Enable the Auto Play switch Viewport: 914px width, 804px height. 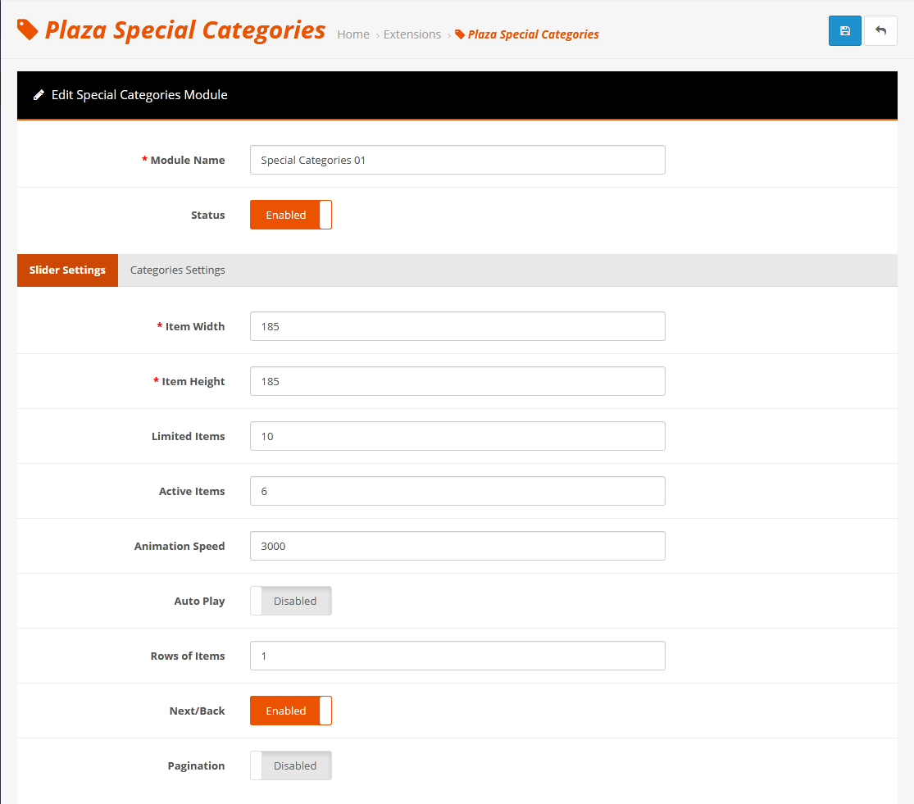[x=291, y=601]
